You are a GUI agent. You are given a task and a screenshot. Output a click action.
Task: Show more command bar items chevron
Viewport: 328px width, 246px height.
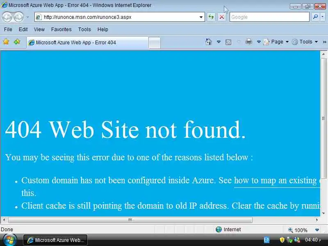324,42
